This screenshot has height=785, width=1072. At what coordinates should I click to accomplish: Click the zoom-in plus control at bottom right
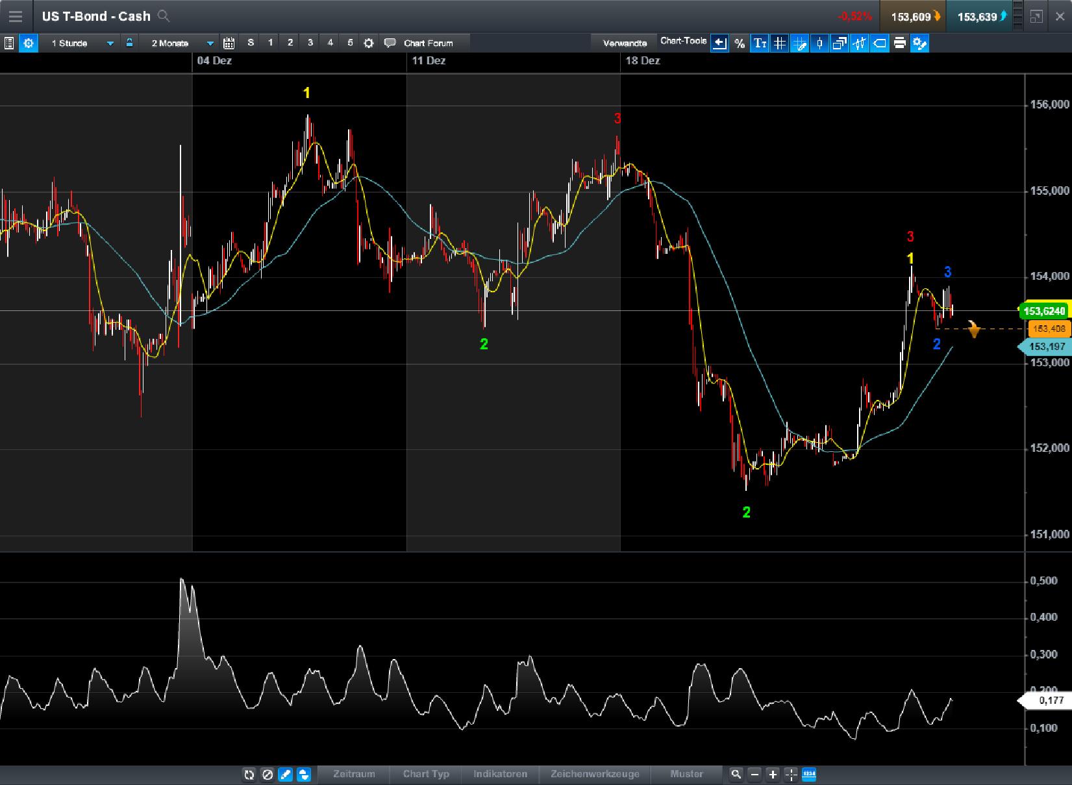point(773,775)
